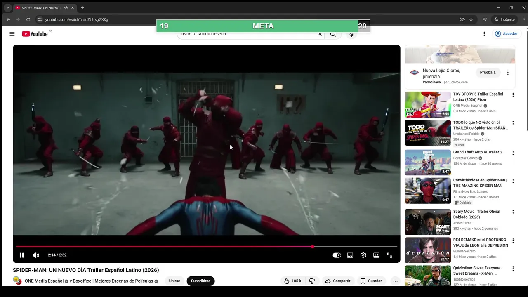
Task: Open options for Convirtiéndose en Spider Man
Action: tap(513, 181)
